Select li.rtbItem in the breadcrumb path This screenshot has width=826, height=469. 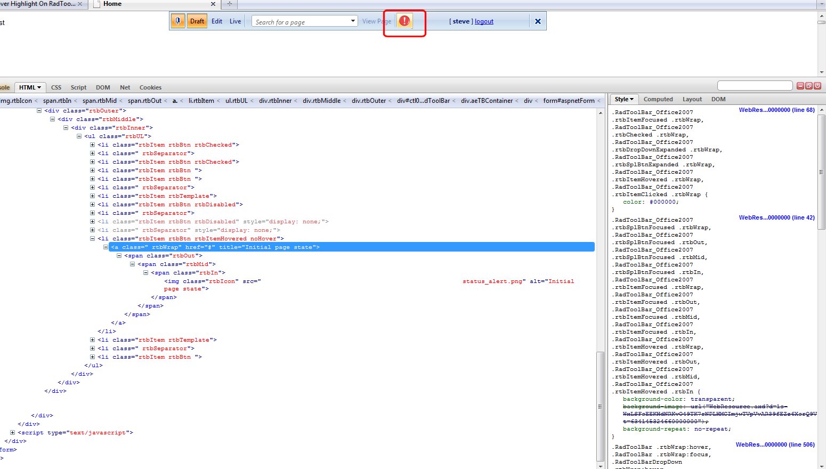coord(201,101)
